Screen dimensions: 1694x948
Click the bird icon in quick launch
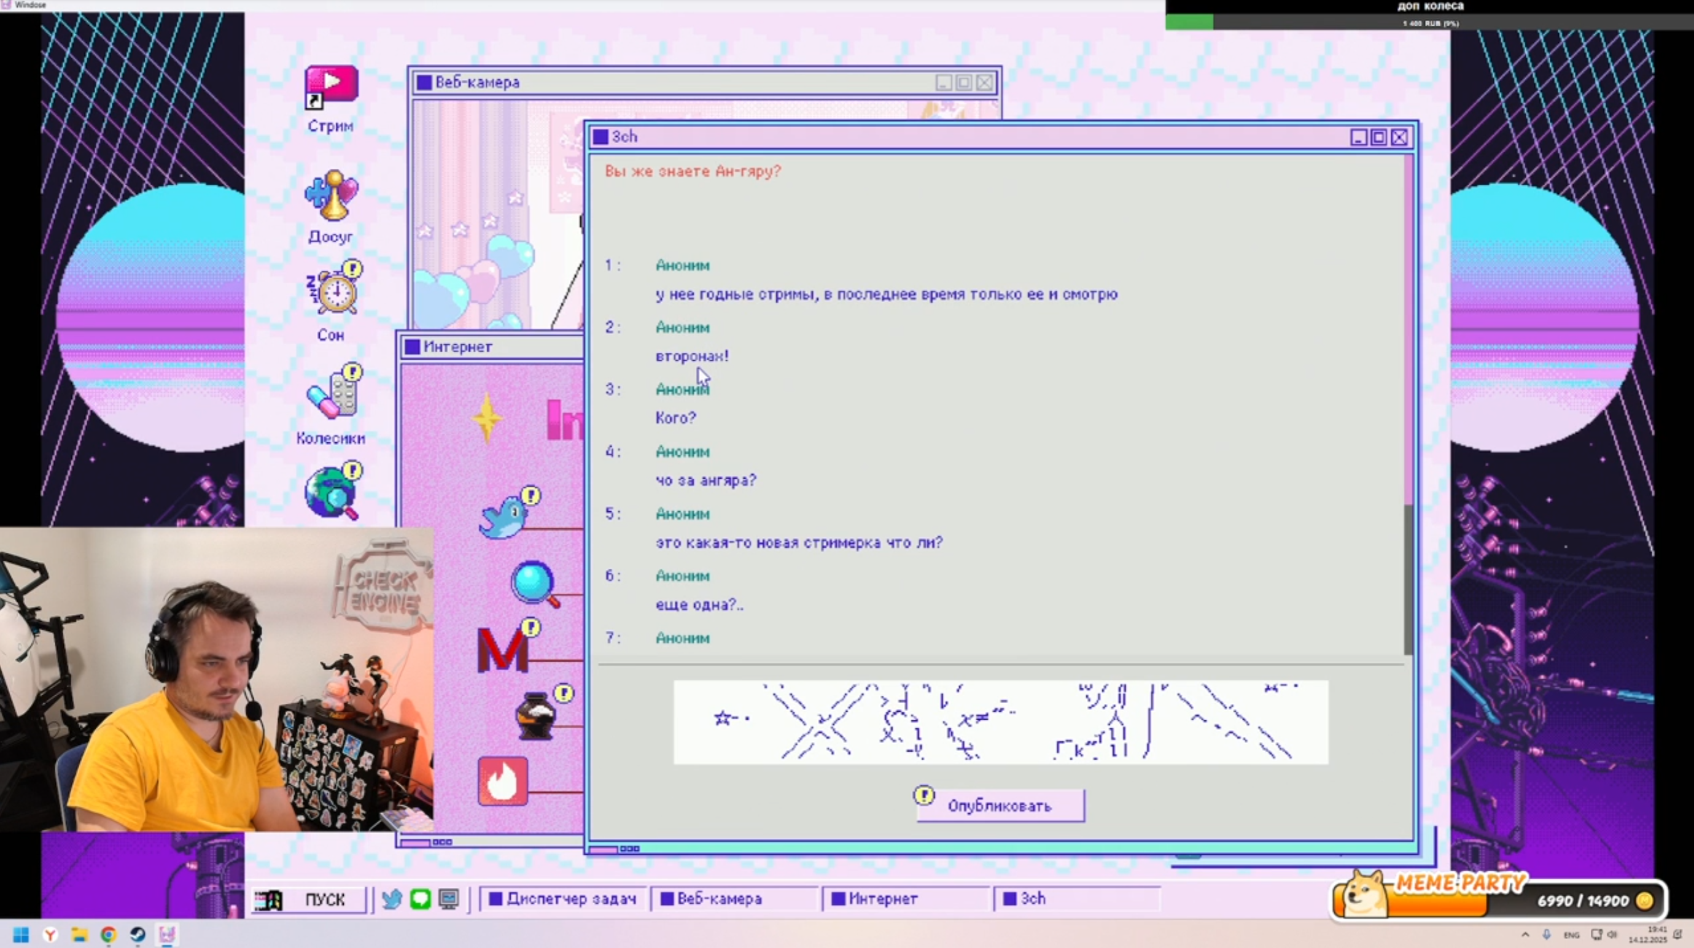(392, 899)
